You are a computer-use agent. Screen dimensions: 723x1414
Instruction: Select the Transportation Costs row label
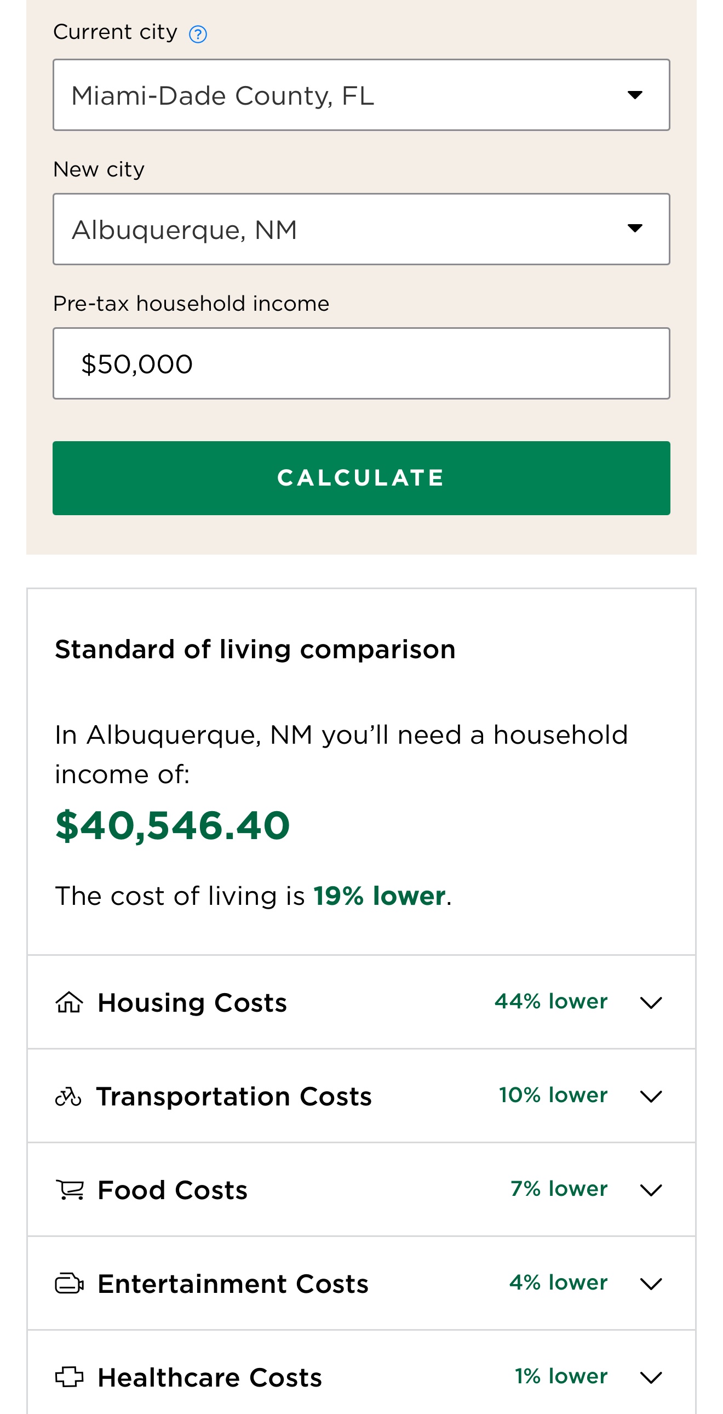coord(234,1097)
